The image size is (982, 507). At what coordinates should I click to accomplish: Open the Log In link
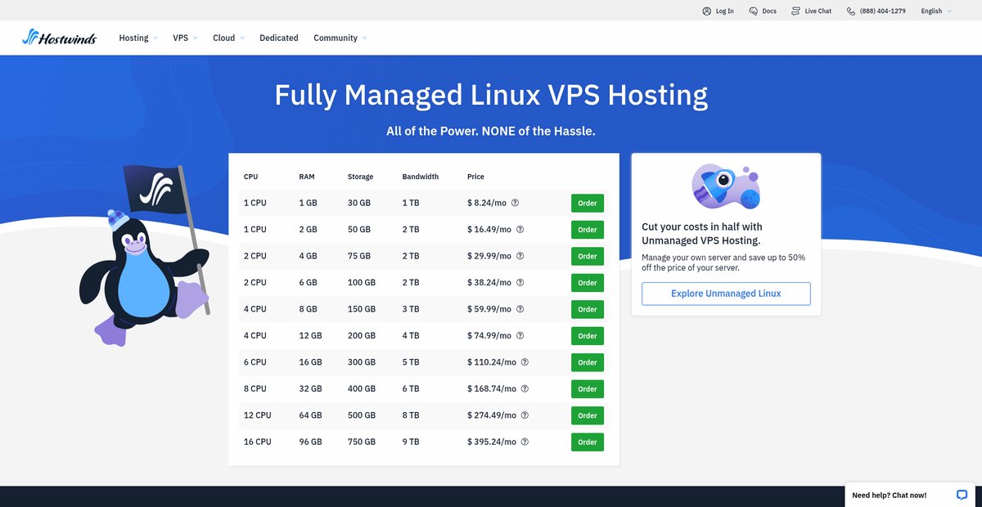tap(724, 11)
